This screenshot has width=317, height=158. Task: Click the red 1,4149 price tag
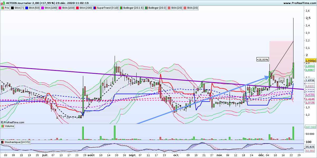[310, 99]
